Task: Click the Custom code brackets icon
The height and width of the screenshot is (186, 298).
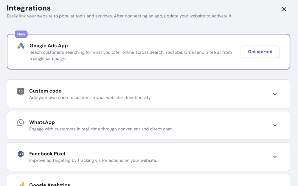Action: [x=21, y=91]
